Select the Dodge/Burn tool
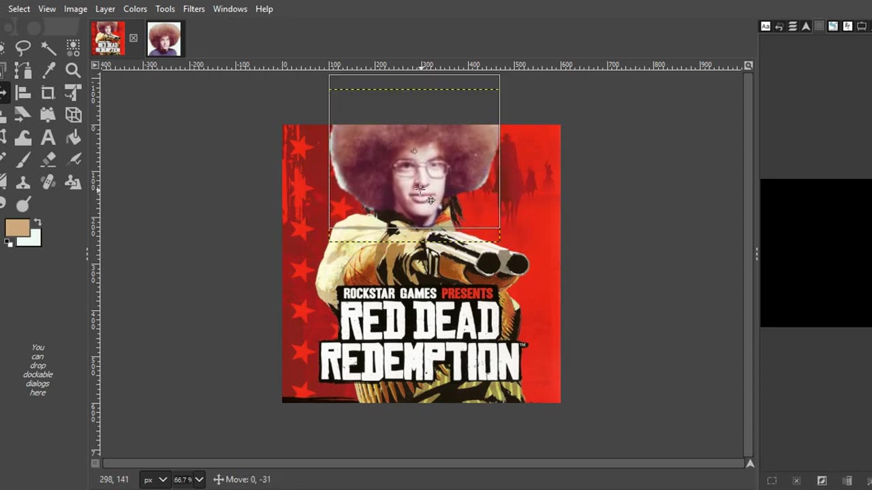 (x=23, y=204)
